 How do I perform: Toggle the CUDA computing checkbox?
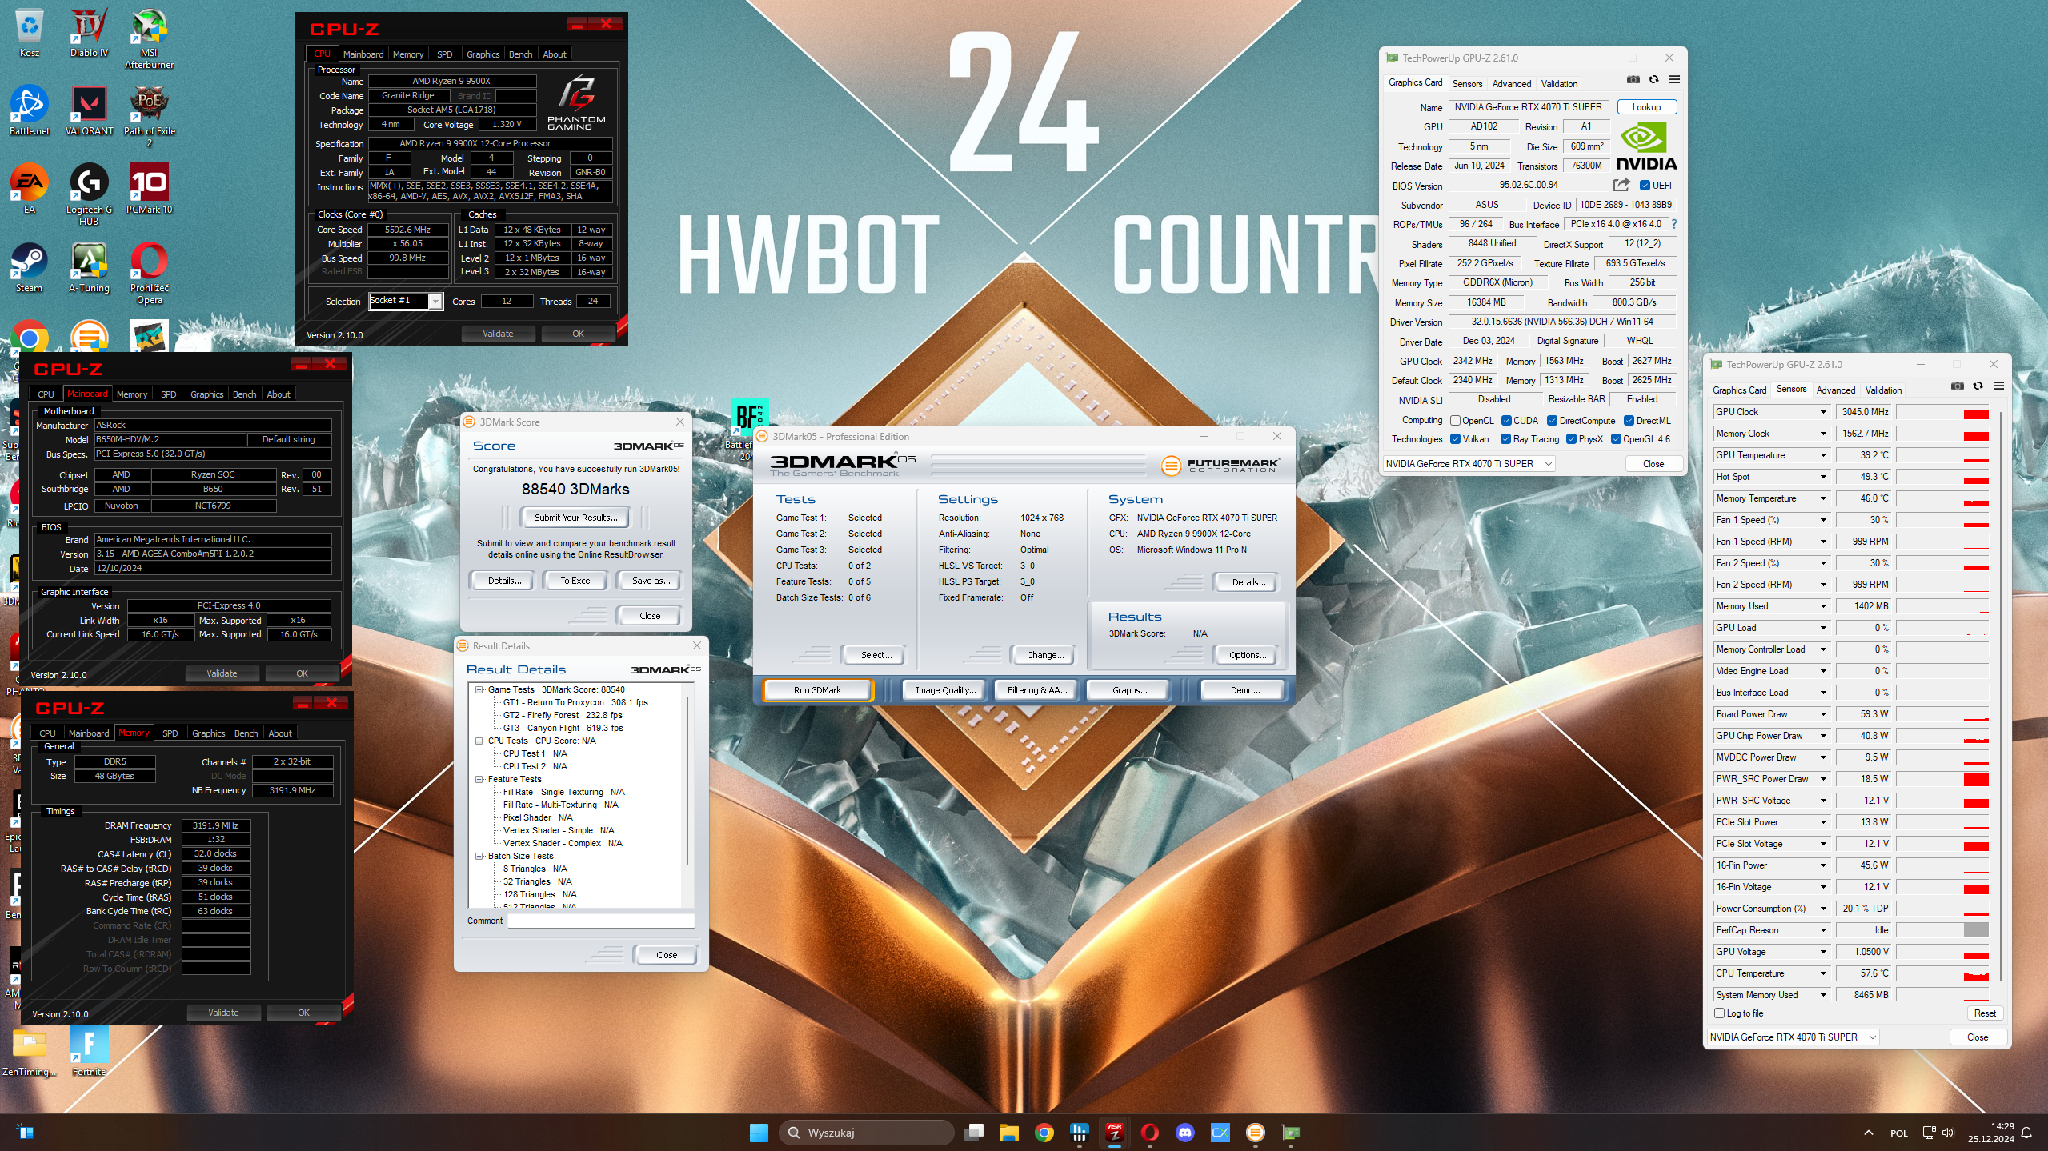click(1506, 421)
